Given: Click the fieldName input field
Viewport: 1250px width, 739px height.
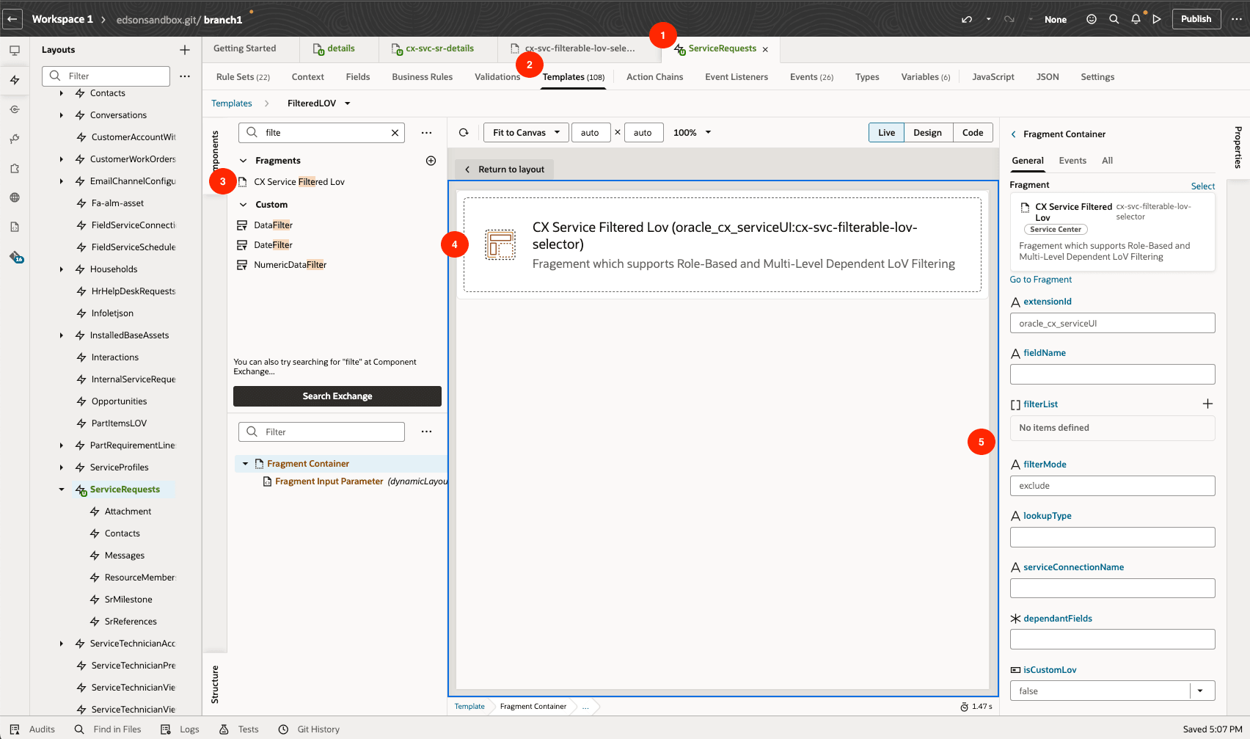Looking at the screenshot, I should tap(1111, 374).
